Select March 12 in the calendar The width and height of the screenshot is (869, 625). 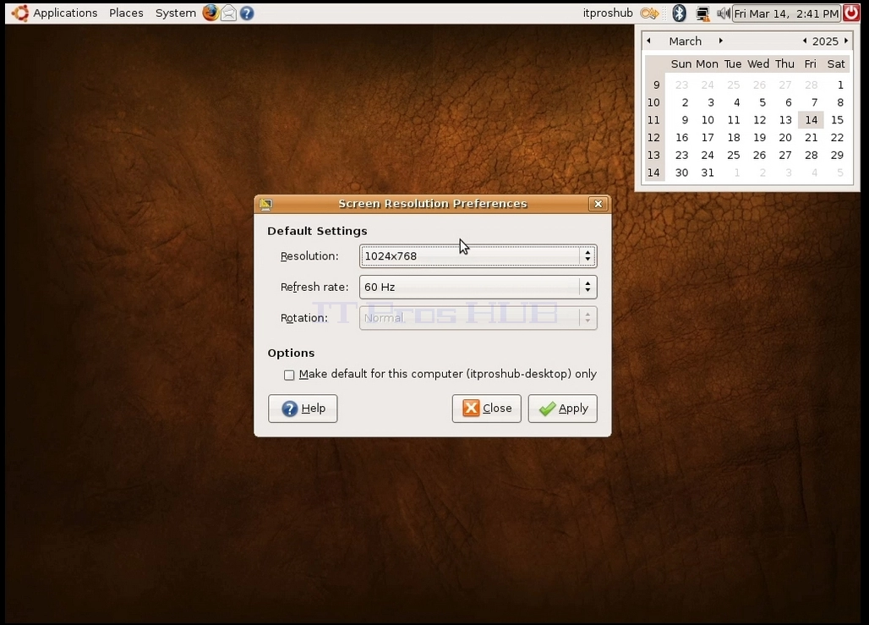(x=759, y=120)
